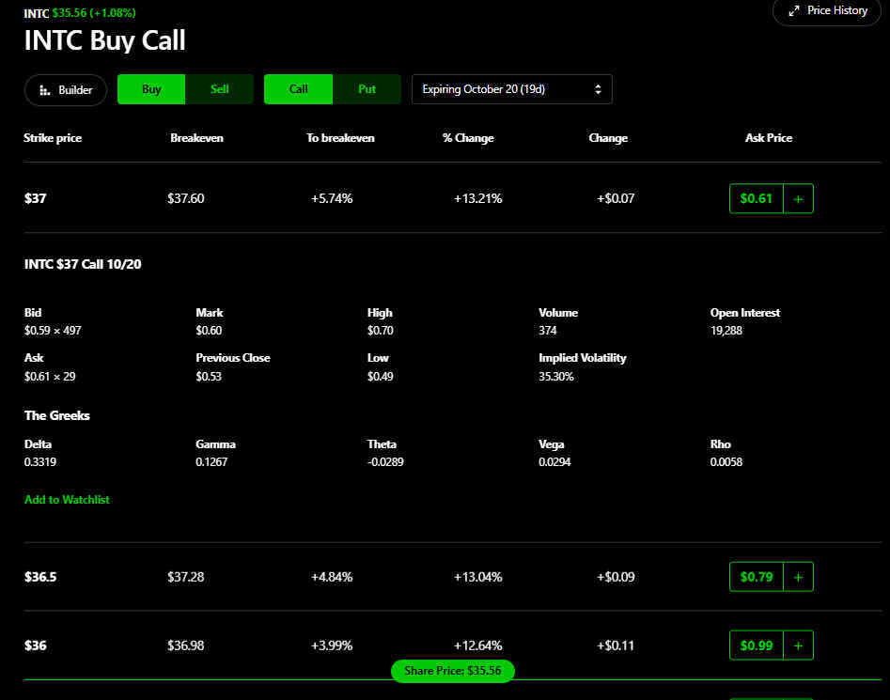Click the plus icon for $37 strike
890x700 pixels.
pos(798,199)
